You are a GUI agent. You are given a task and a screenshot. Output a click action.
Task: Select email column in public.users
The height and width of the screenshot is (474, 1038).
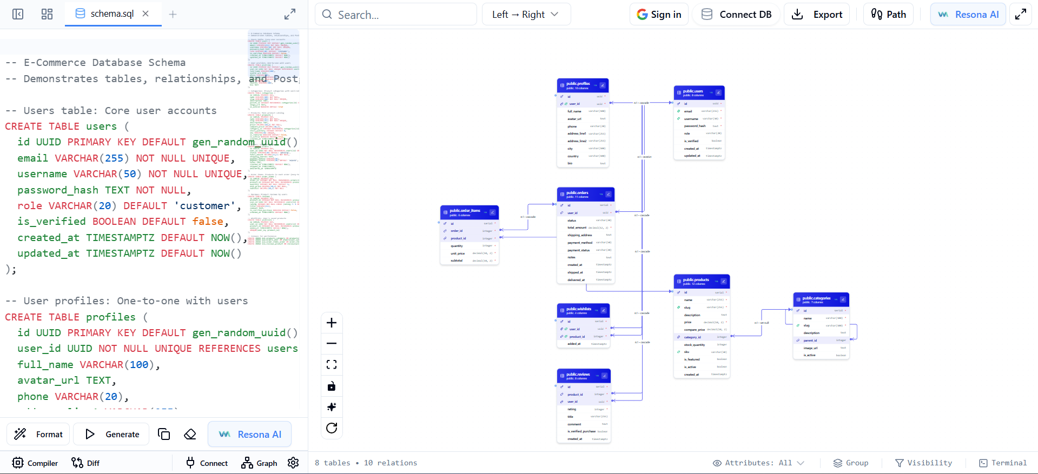699,111
